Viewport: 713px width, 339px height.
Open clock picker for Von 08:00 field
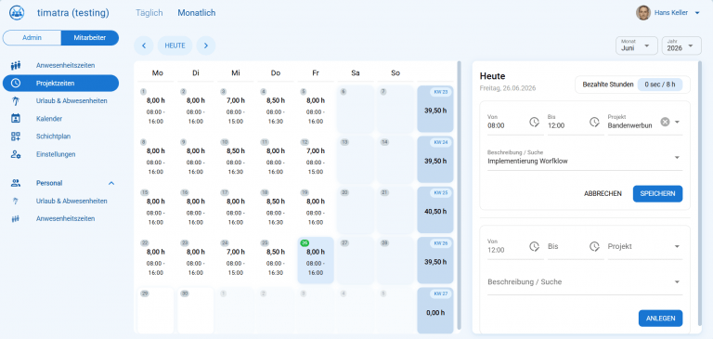535,122
